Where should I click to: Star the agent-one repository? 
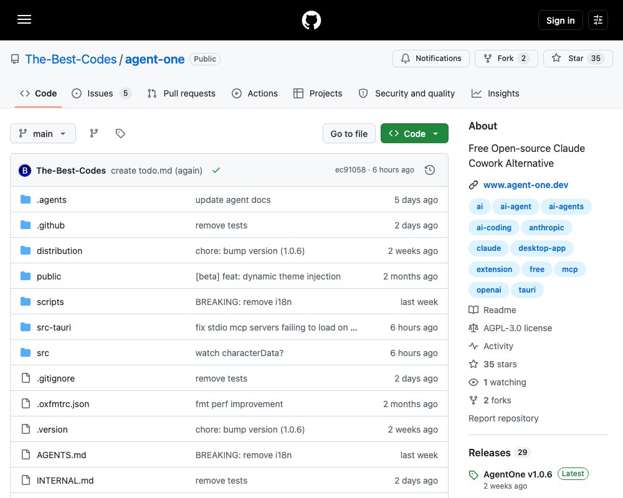[x=578, y=59]
